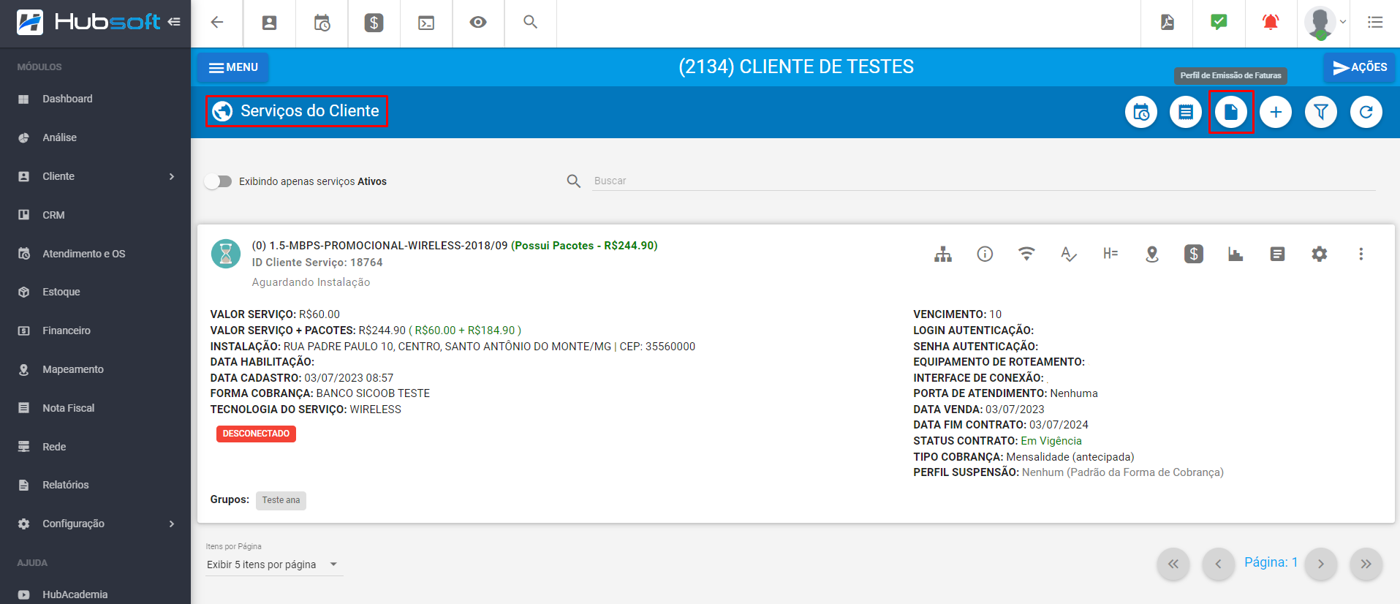Open Perfil de Emissão de Faturas button

click(1231, 112)
